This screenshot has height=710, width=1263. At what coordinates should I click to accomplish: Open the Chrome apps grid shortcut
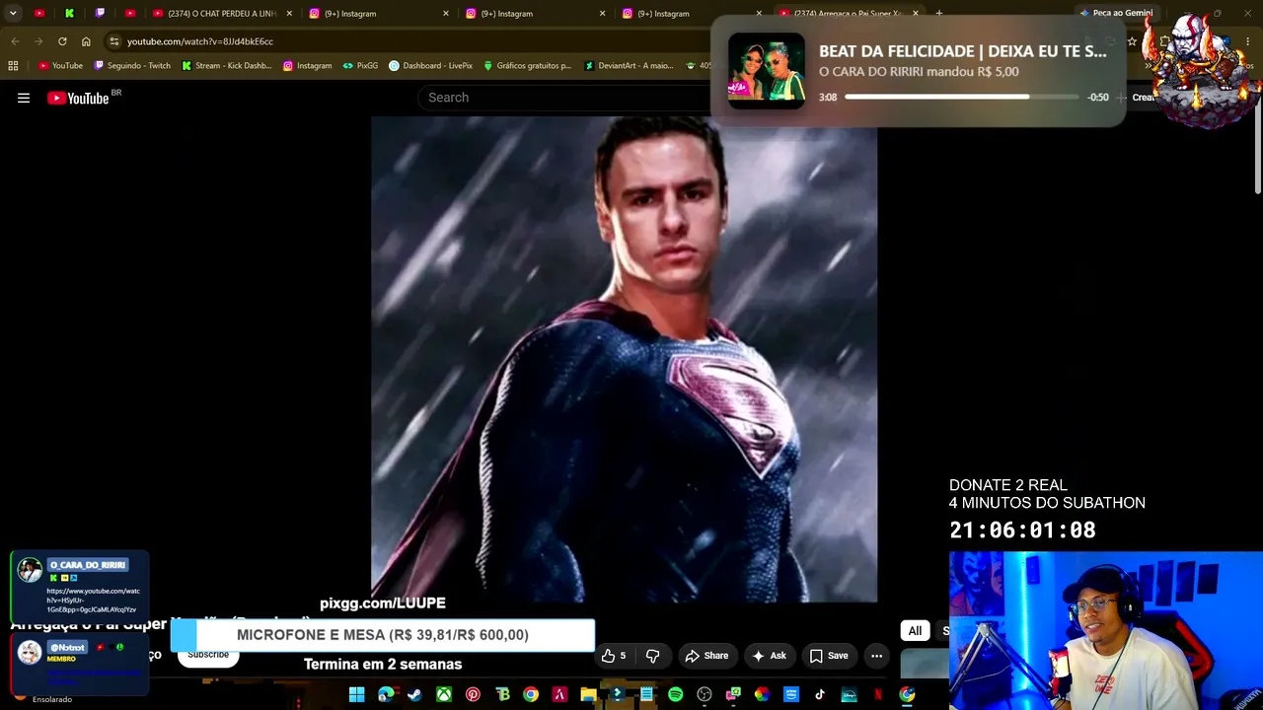[13, 66]
